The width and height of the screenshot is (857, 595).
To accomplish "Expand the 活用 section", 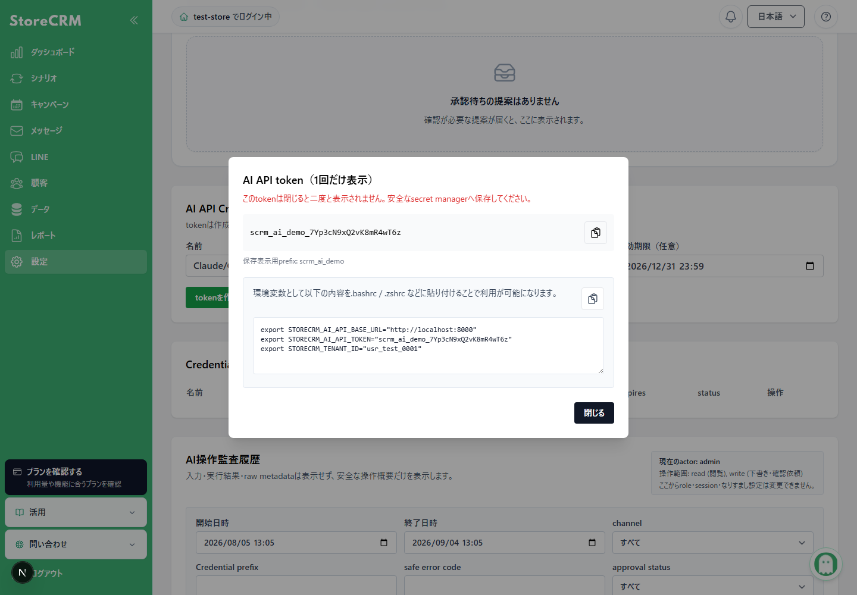I will [76, 512].
